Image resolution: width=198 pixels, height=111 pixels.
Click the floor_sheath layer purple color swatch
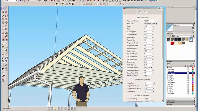click(x=192, y=83)
